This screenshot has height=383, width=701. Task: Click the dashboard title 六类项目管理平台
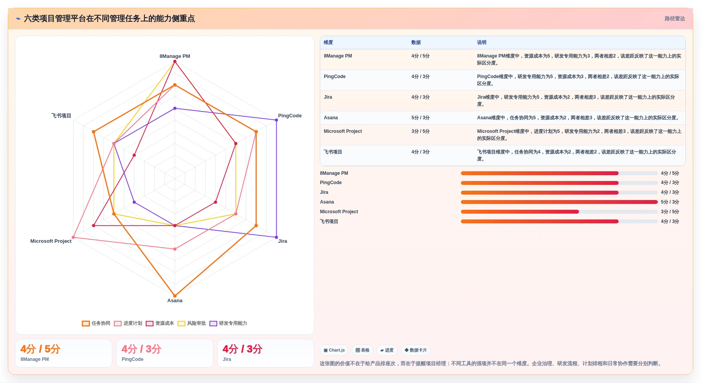tap(109, 19)
